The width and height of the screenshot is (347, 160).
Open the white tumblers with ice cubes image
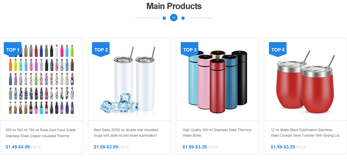(130, 79)
